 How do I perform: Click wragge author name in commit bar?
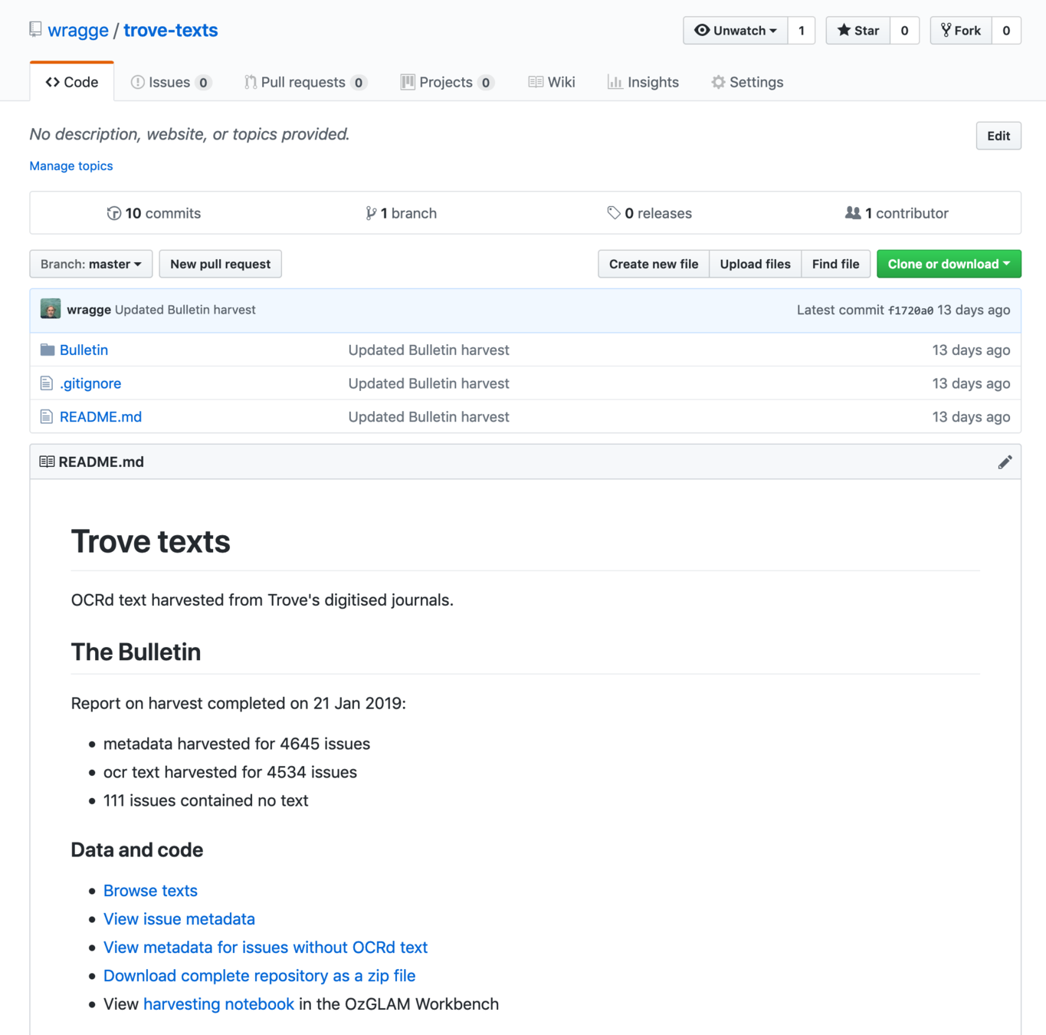pos(89,310)
